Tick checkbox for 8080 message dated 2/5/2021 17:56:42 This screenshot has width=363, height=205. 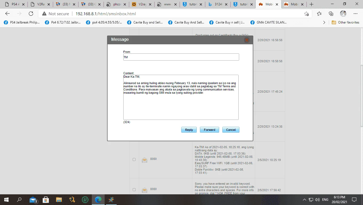coord(134,190)
